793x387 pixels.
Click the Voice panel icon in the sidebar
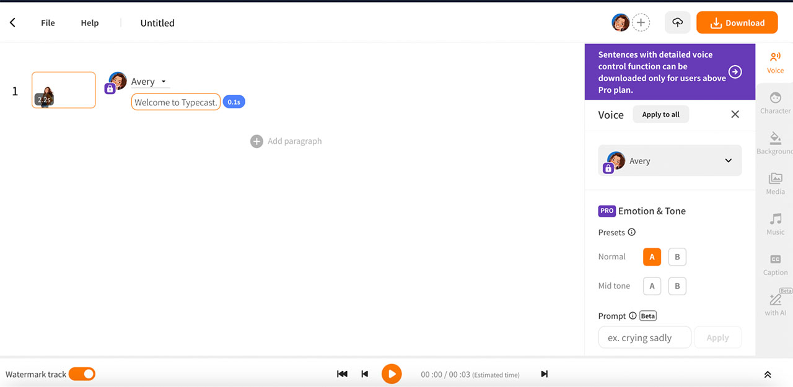point(775,62)
